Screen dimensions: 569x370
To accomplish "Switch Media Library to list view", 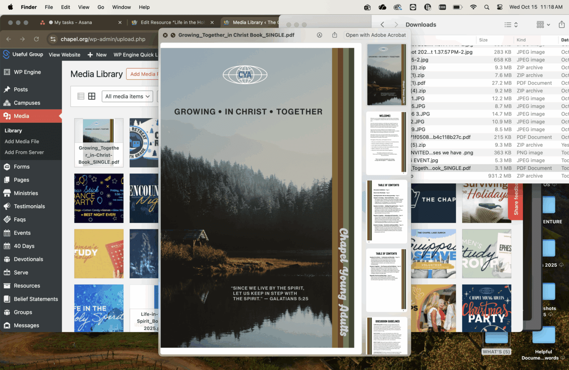I will 81,96.
